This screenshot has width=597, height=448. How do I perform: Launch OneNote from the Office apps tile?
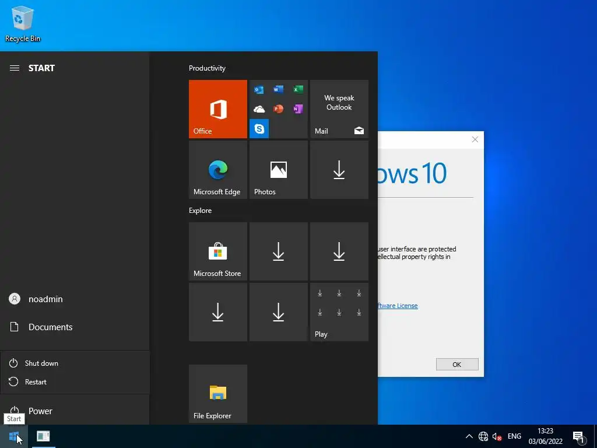click(298, 109)
